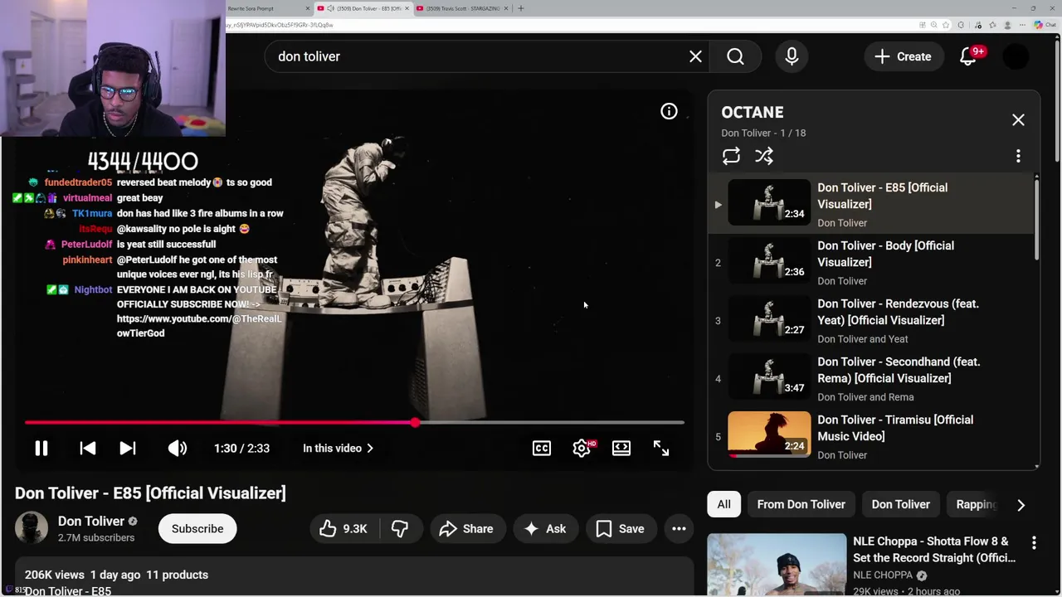This screenshot has width=1062, height=597.
Task: Select the E85 Official Visualizer playlist row
Action: tap(871, 205)
